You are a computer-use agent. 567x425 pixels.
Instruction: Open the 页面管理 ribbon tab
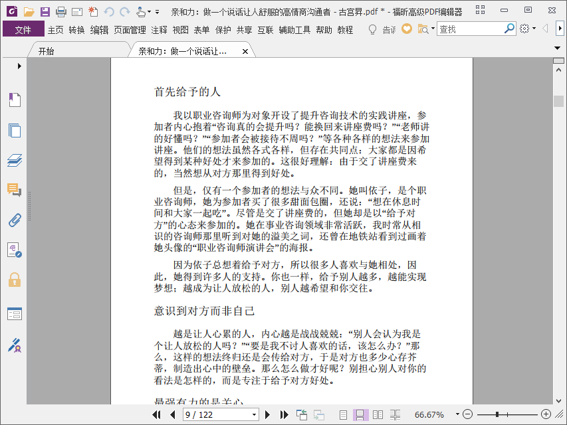click(x=130, y=30)
